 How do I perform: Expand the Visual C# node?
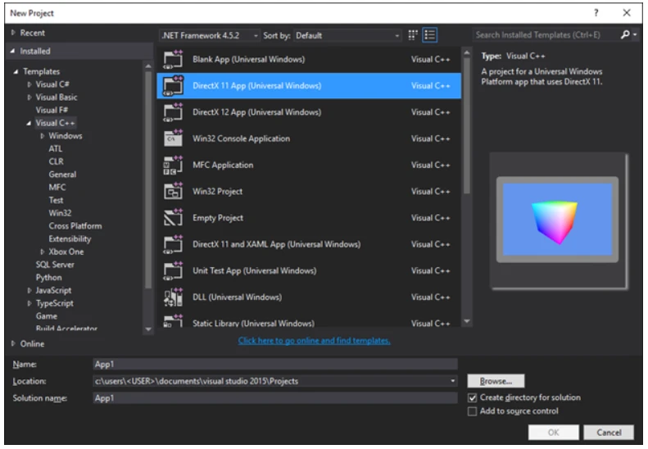[29, 84]
